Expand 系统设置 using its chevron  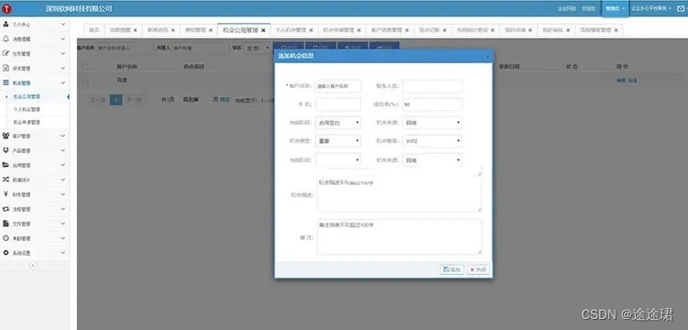point(62,253)
